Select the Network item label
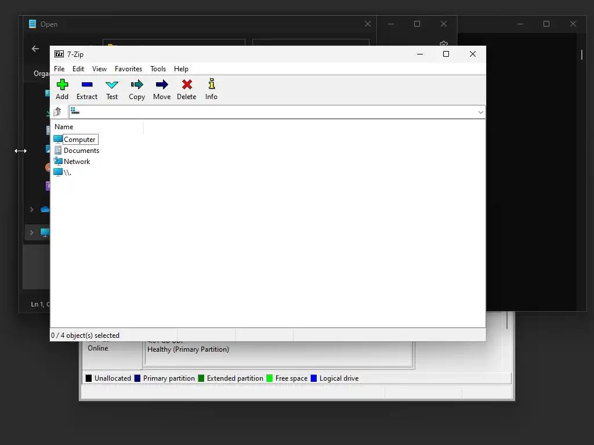The image size is (594, 445). pyautogui.click(x=77, y=161)
